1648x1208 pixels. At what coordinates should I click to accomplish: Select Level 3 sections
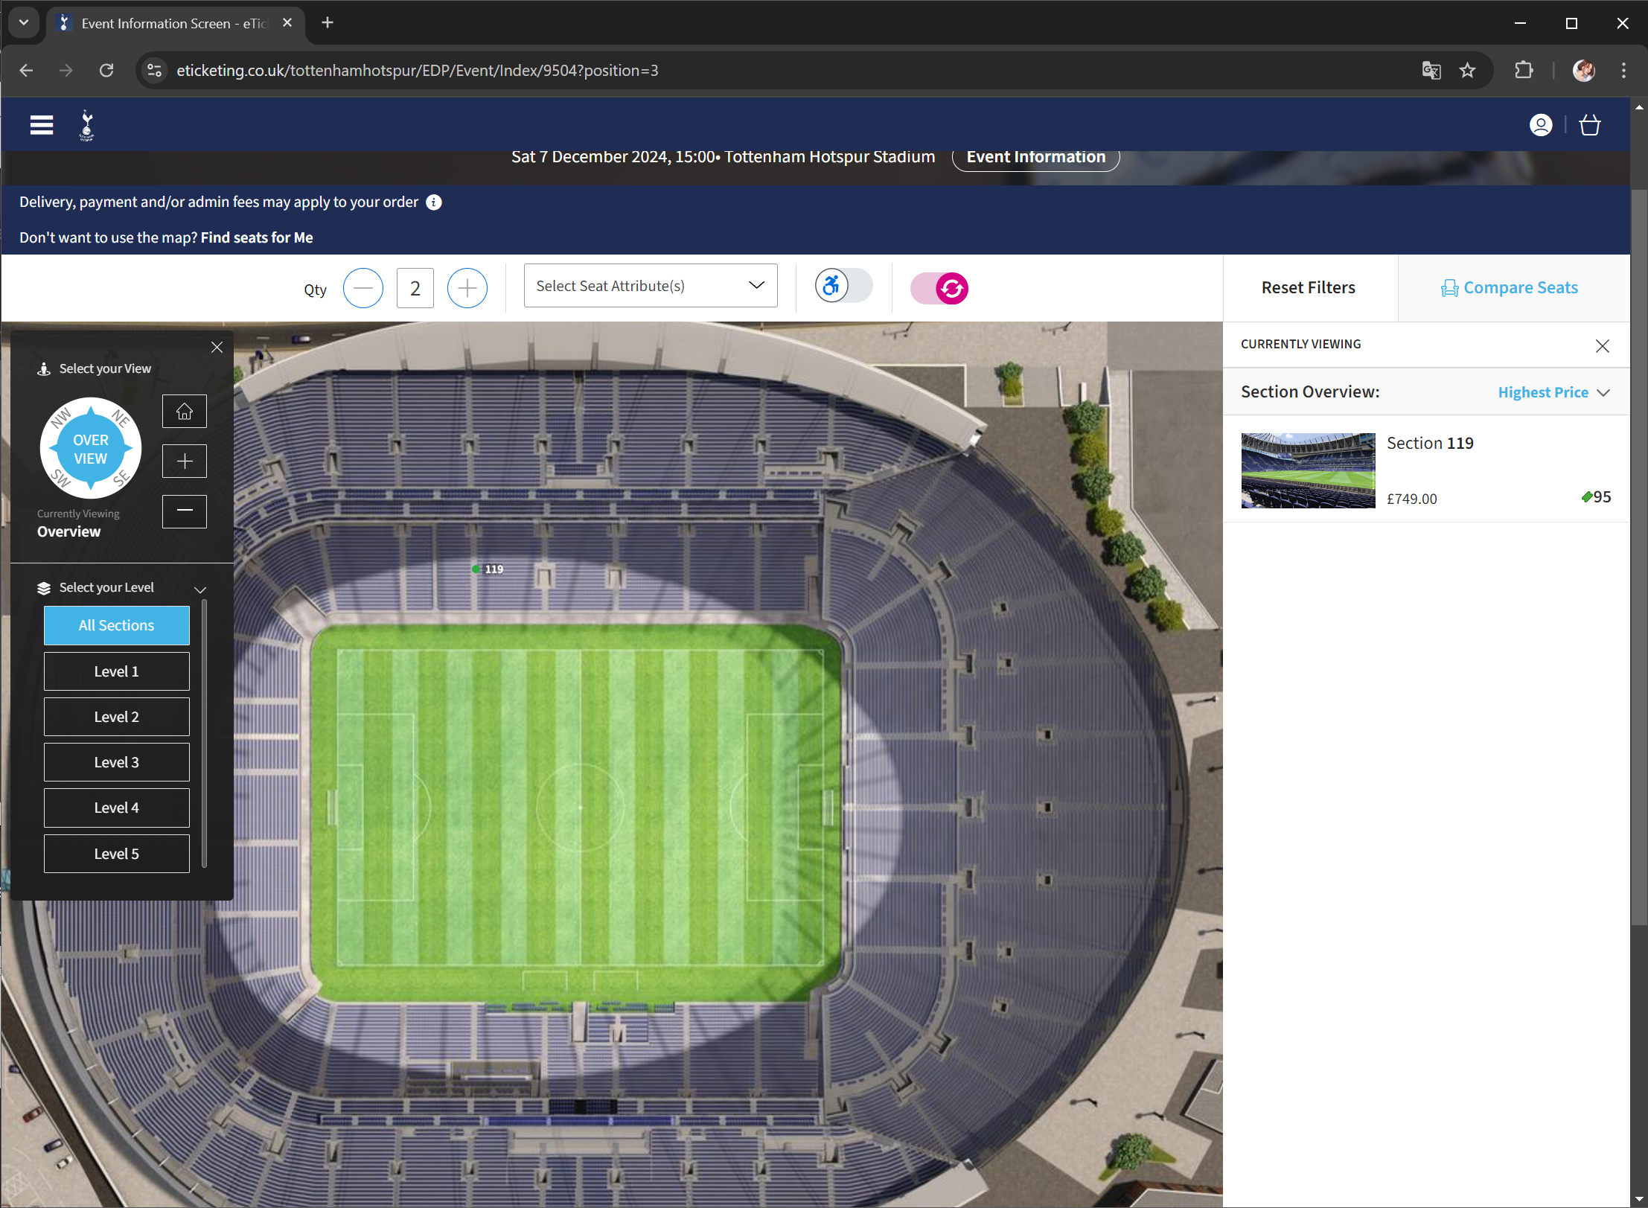tap(117, 762)
